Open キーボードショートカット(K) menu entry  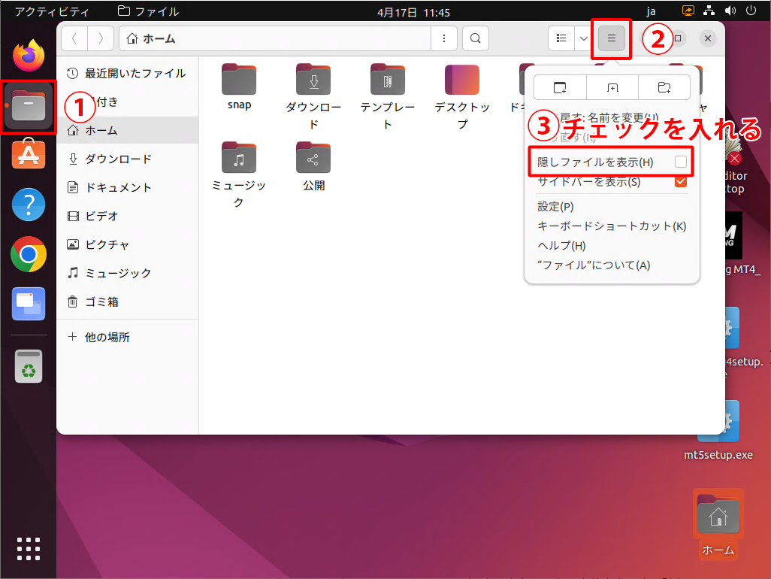611,226
